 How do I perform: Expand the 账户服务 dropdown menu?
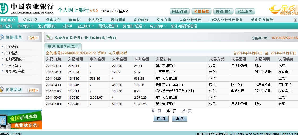25,26
